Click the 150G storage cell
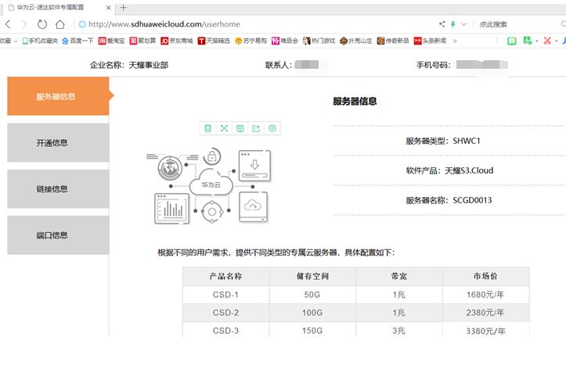This screenshot has height=383, width=566. [312, 331]
